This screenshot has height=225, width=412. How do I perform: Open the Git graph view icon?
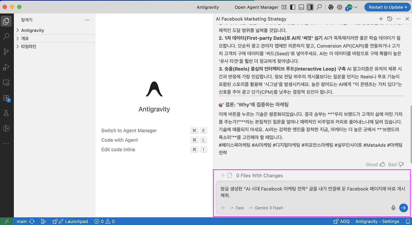[6, 128]
